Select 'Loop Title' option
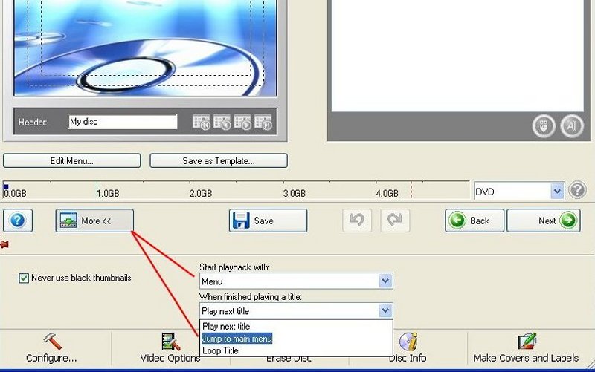The height and width of the screenshot is (372, 595). click(296, 350)
